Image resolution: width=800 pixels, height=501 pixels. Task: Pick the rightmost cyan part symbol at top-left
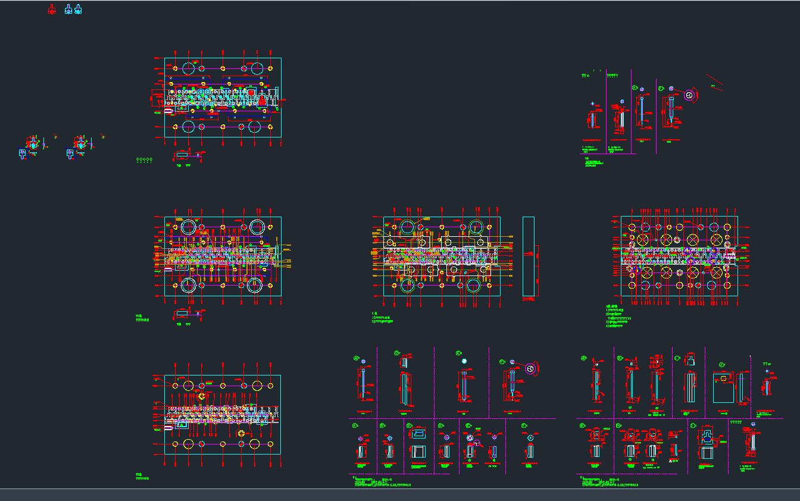pos(78,10)
